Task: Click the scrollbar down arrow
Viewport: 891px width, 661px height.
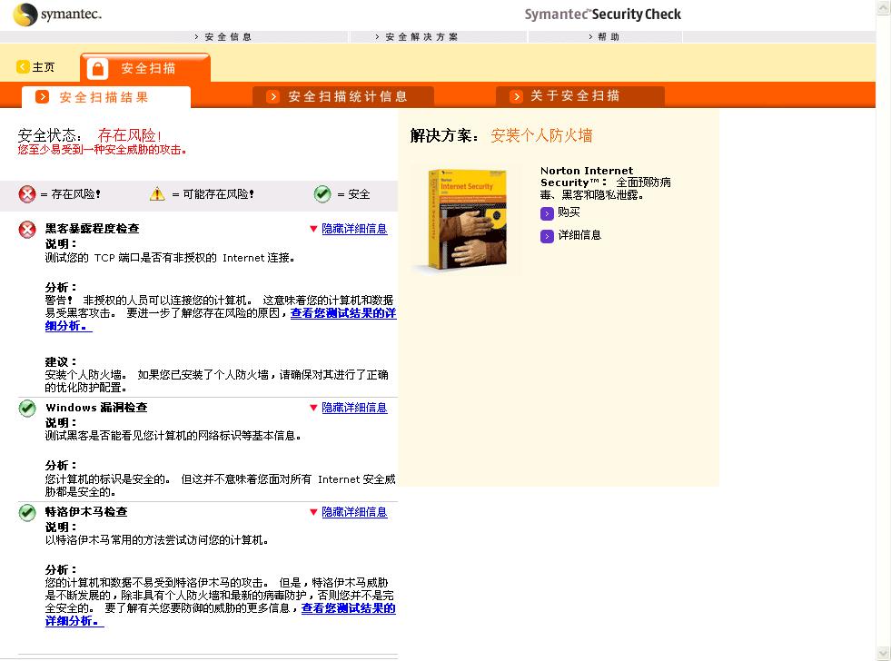Action: pos(884,653)
